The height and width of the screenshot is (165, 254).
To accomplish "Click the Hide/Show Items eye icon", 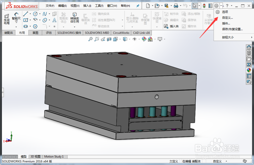I will [x=134, y=39].
